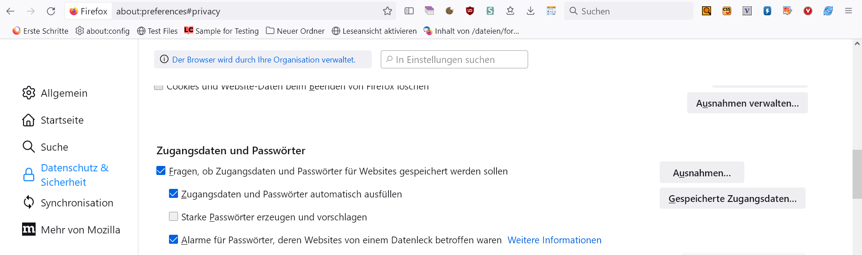Uncheck 'Fragen, ob Zugangsdaten und Passwörter' checkbox
The width and height of the screenshot is (862, 255).
coord(161,171)
